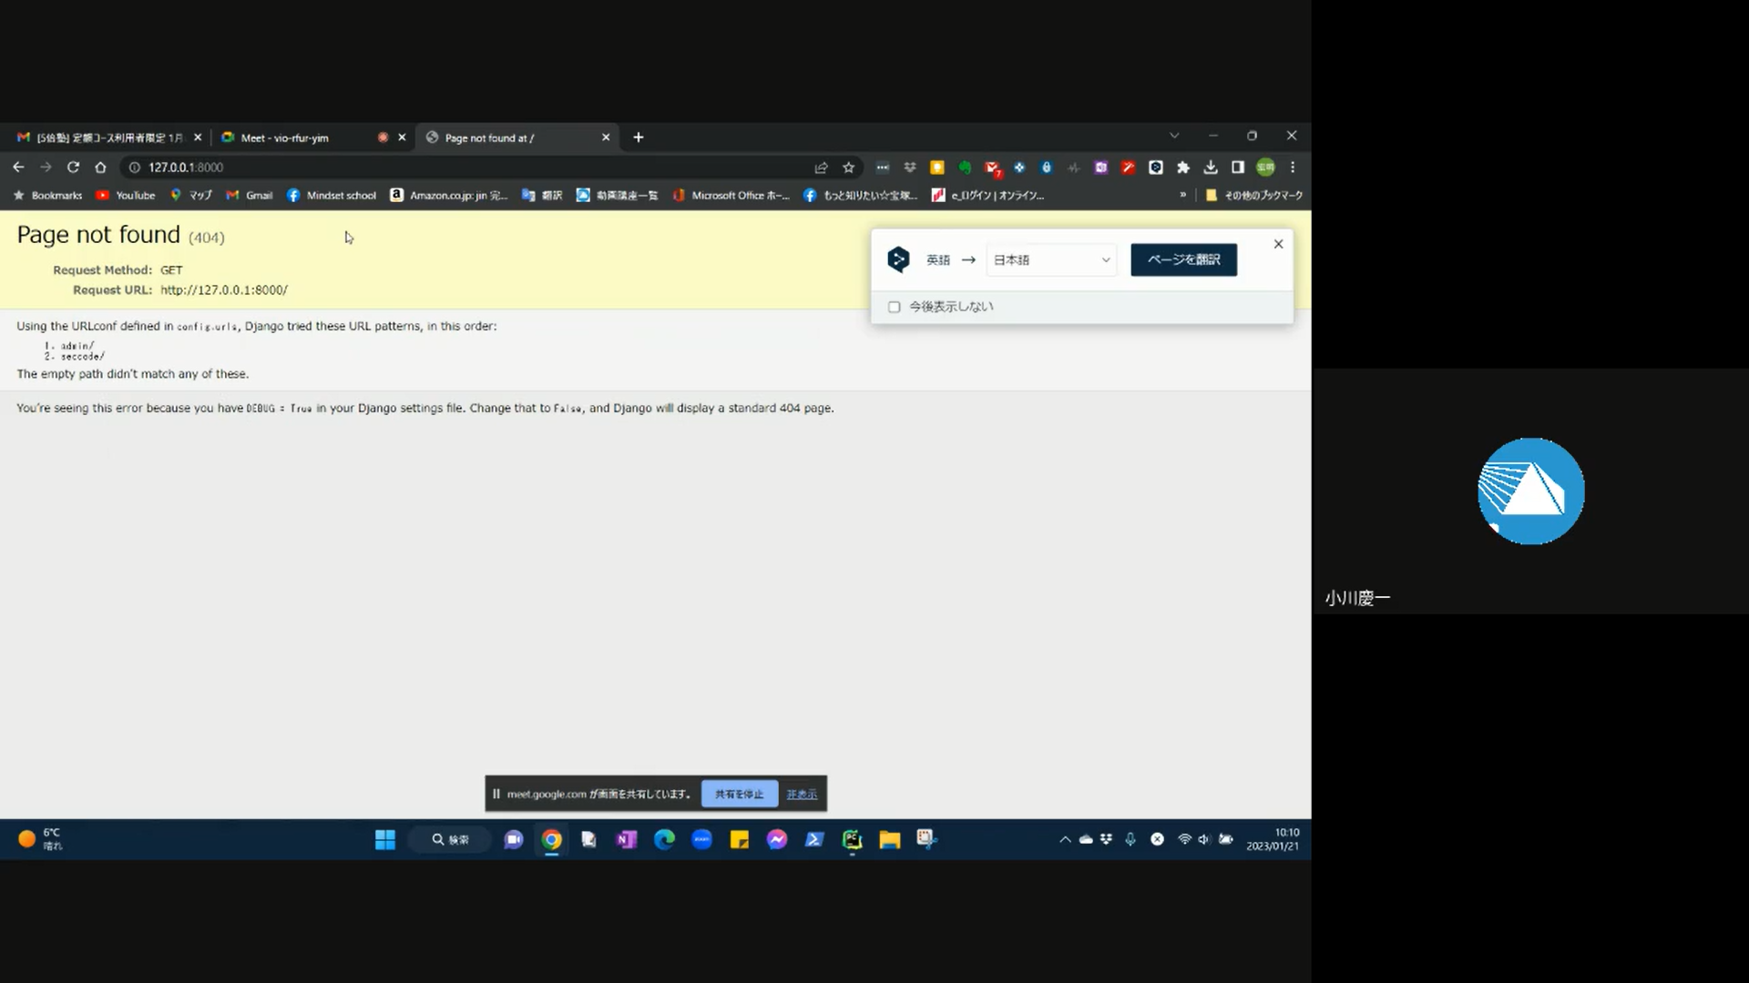This screenshot has width=1749, height=983.
Task: Reload the page
Action: click(x=73, y=167)
